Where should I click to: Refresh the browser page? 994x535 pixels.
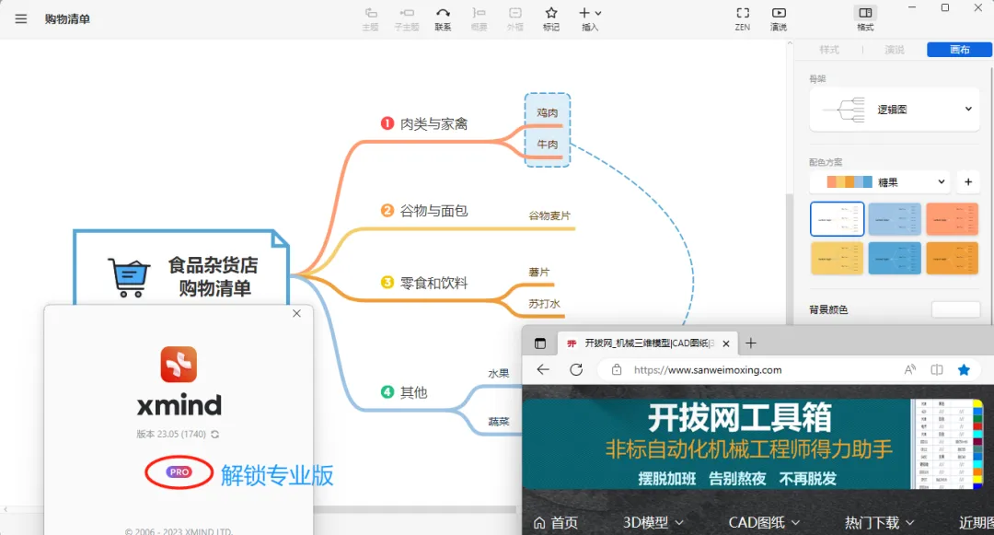click(576, 369)
